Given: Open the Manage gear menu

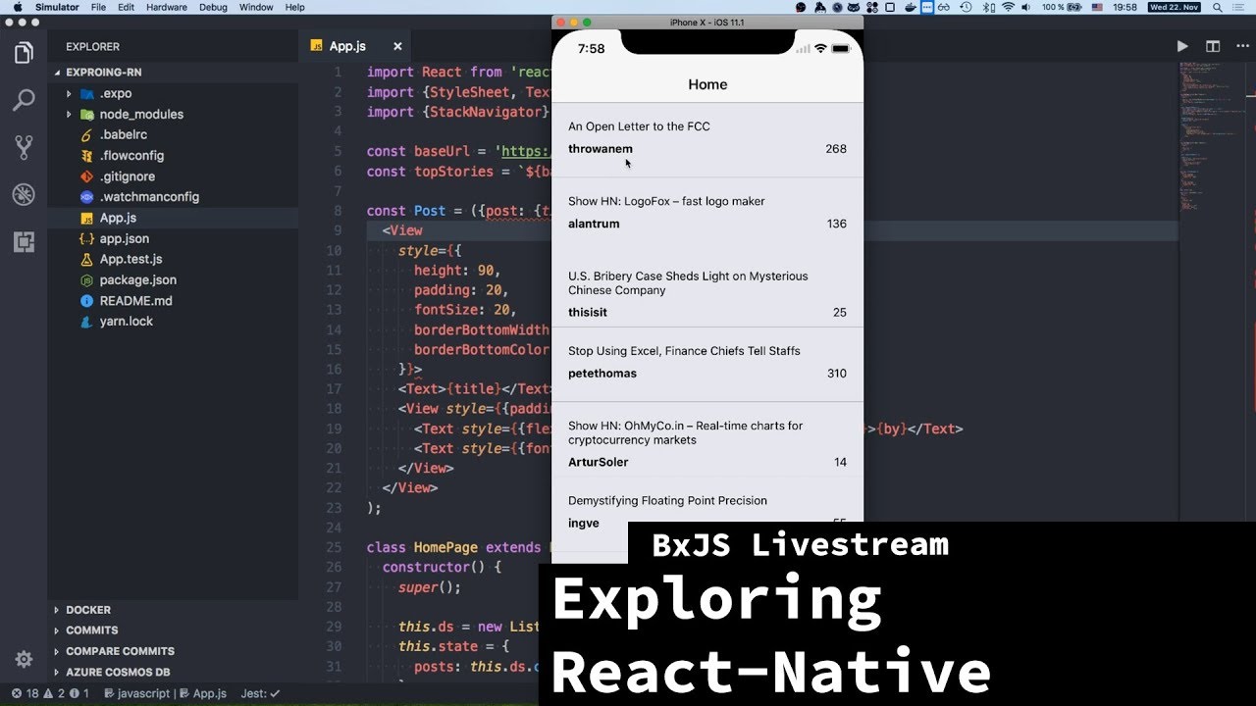Looking at the screenshot, I should 24,659.
